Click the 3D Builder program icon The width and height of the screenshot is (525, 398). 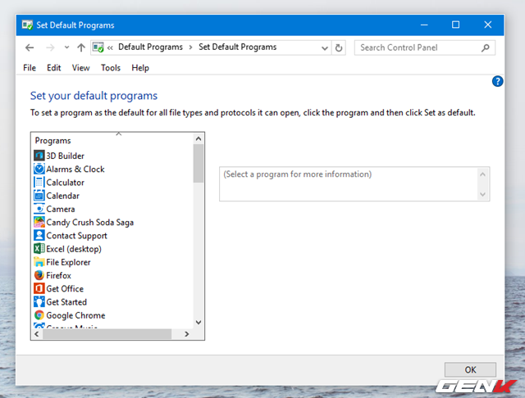[39, 156]
